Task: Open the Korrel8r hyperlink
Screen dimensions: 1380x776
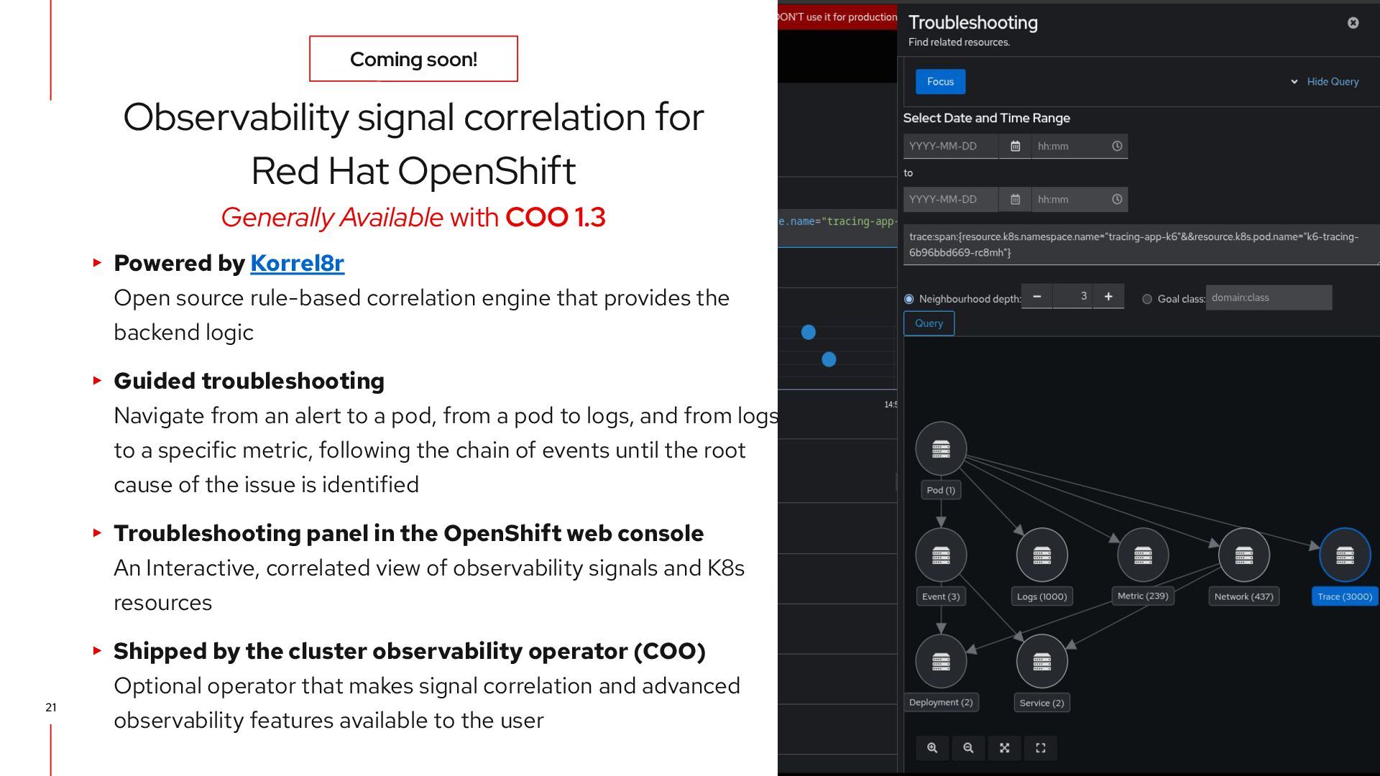Action: (297, 263)
